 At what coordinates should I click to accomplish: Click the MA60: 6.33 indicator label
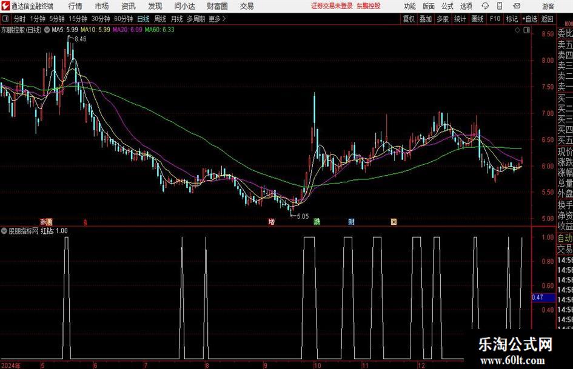(159, 30)
